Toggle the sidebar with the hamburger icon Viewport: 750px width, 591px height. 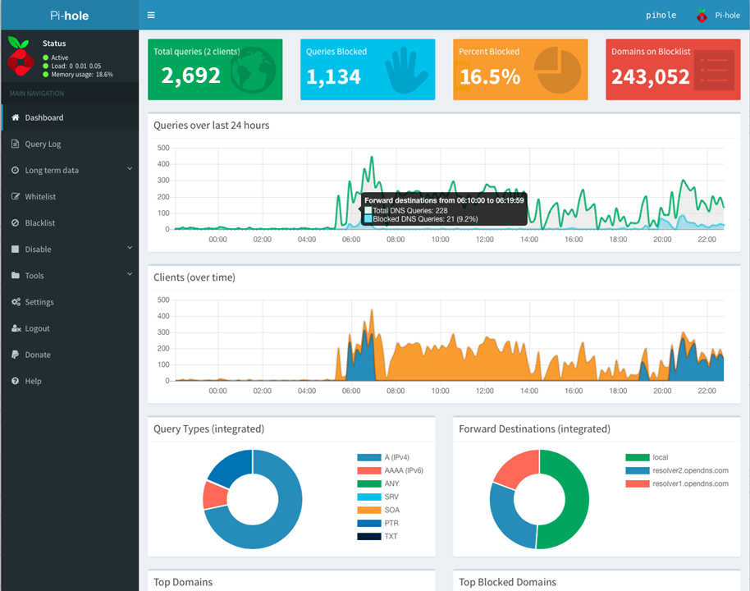pos(151,14)
